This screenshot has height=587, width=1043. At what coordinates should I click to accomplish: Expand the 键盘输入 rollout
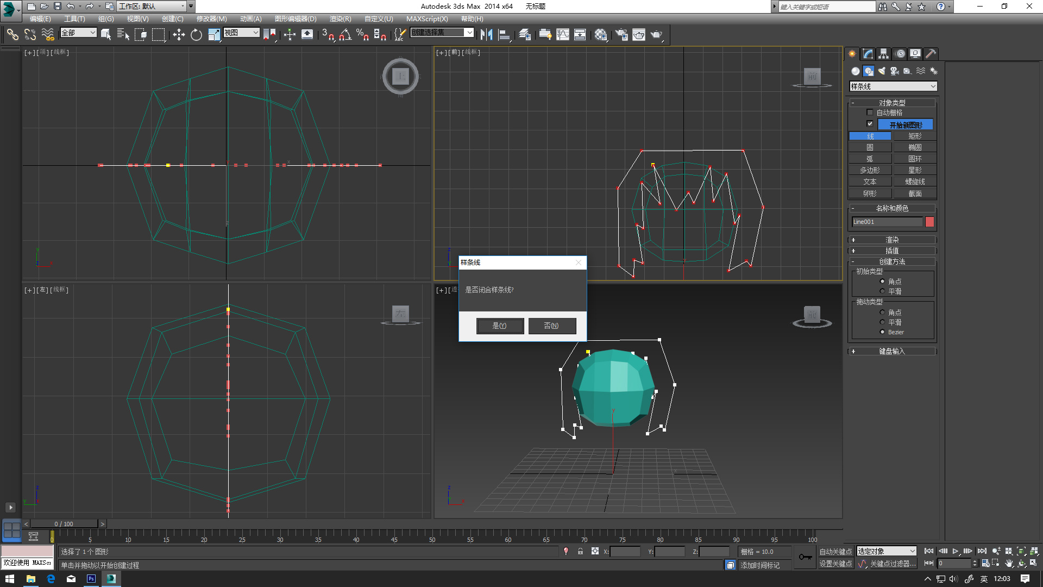(892, 351)
